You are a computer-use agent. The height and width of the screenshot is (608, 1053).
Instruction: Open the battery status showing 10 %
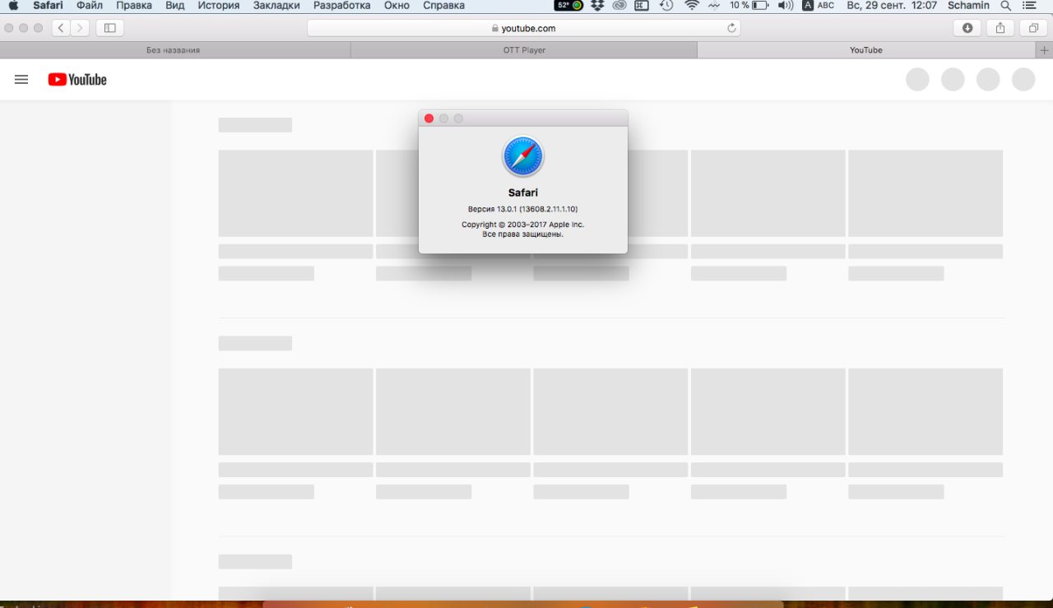pyautogui.click(x=749, y=6)
